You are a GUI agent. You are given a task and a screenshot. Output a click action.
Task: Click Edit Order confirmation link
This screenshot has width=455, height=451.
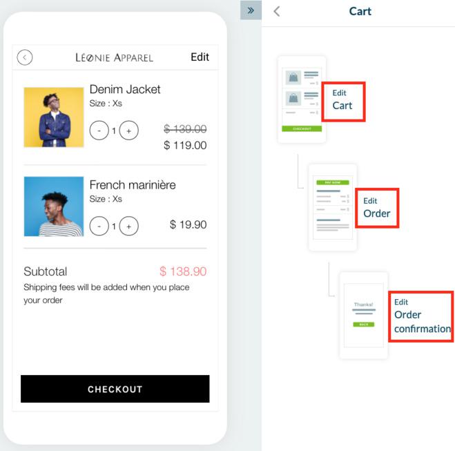coord(421,316)
